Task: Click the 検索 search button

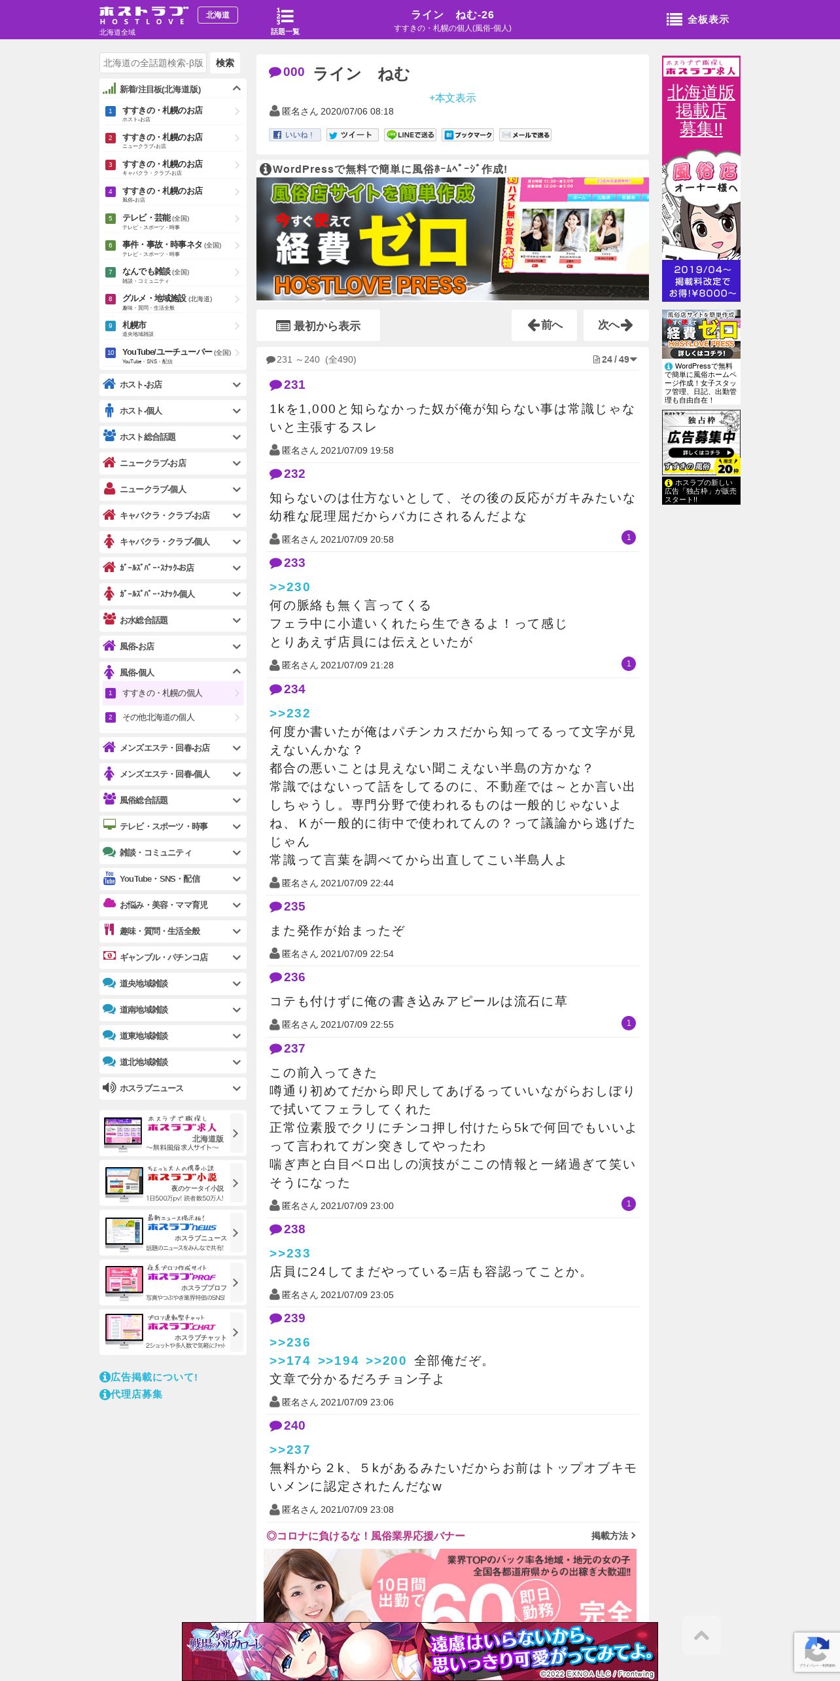Action: (x=225, y=63)
